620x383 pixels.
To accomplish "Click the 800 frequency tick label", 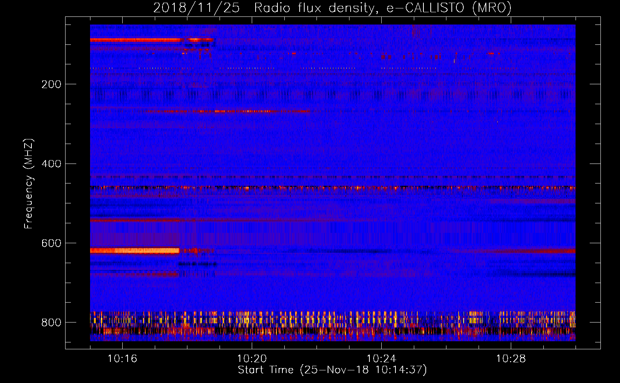I will point(51,322).
